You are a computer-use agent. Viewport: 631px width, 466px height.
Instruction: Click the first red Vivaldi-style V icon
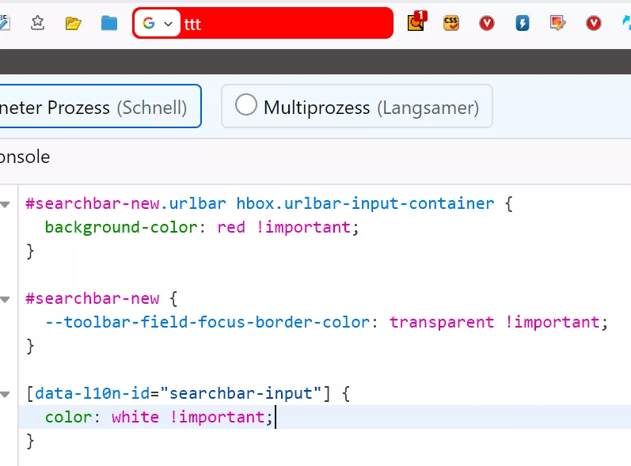tap(487, 23)
